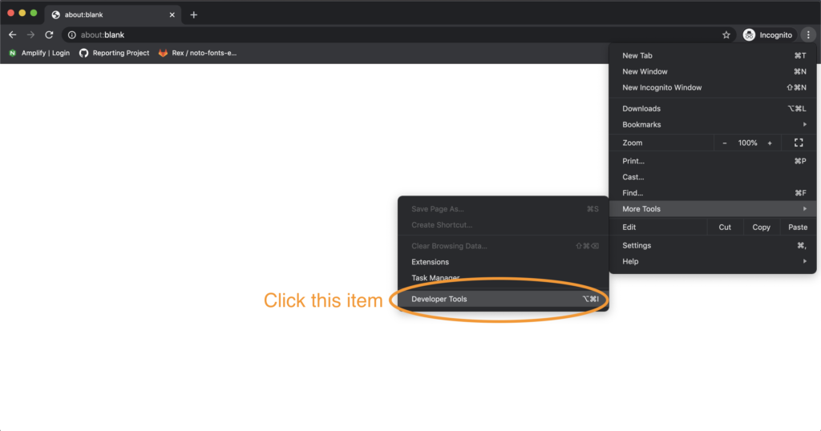Click the Copy button in Edit row
The width and height of the screenshot is (821, 431).
coord(761,228)
